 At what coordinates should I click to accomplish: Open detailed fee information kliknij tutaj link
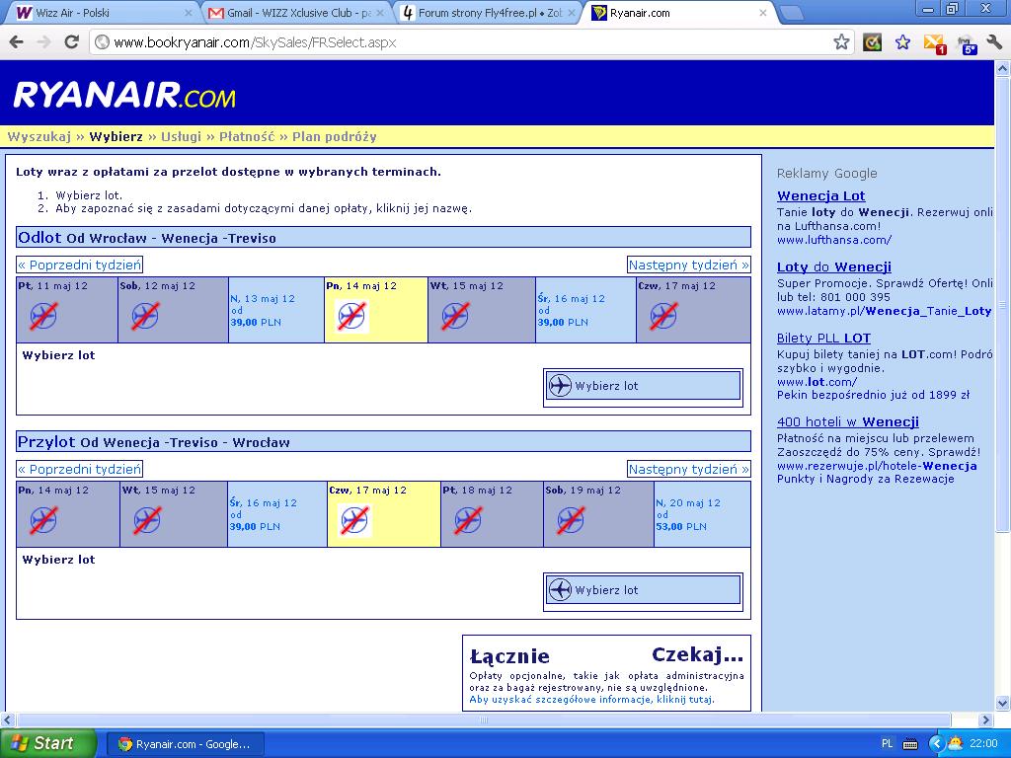click(x=592, y=700)
